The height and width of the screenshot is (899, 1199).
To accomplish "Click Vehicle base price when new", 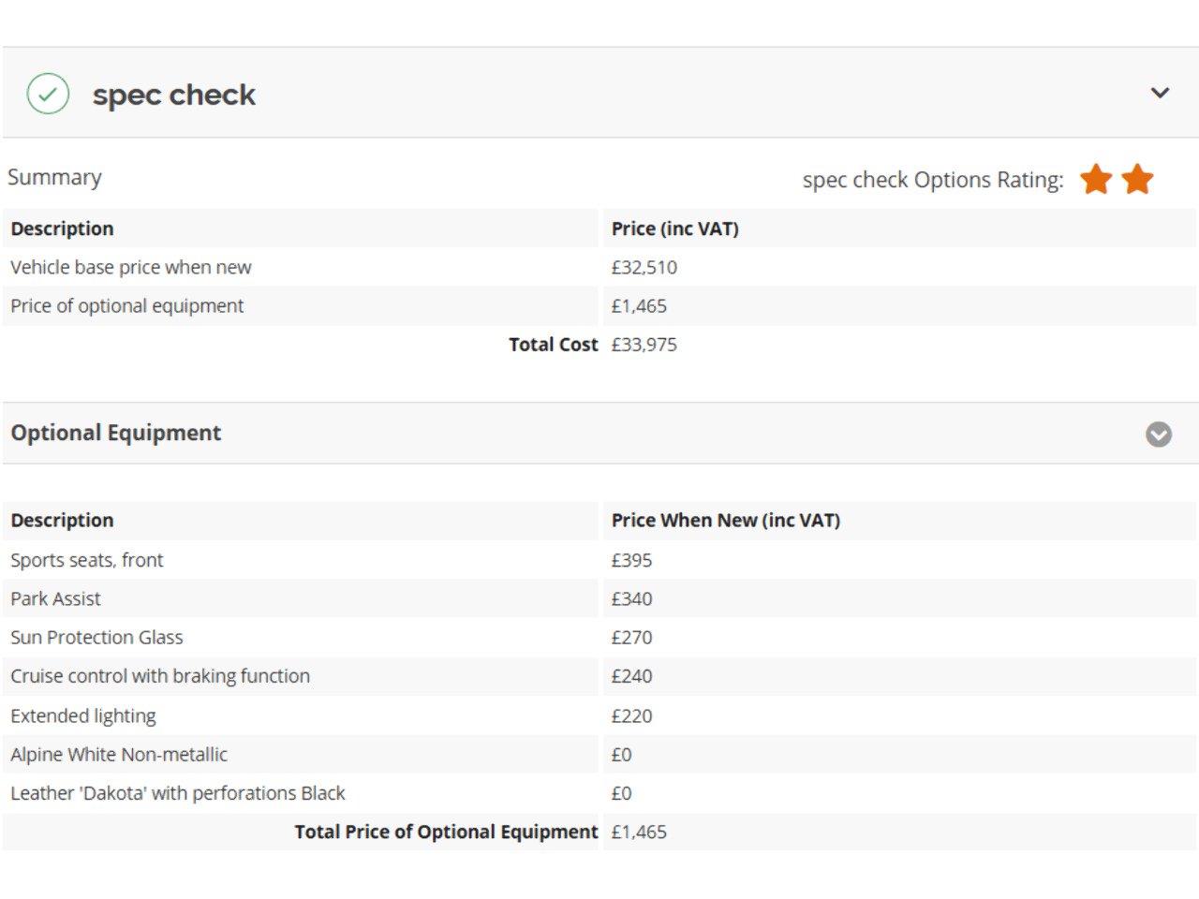I will (x=131, y=267).
